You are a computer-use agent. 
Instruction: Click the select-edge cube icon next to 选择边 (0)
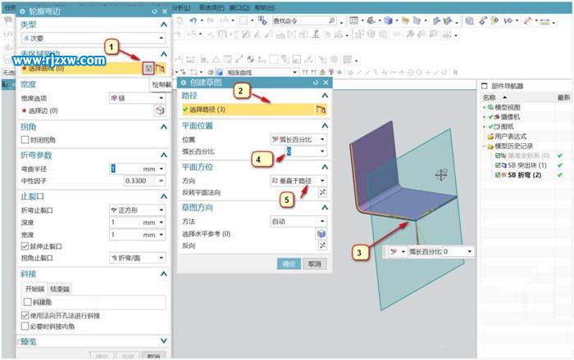pos(160,110)
